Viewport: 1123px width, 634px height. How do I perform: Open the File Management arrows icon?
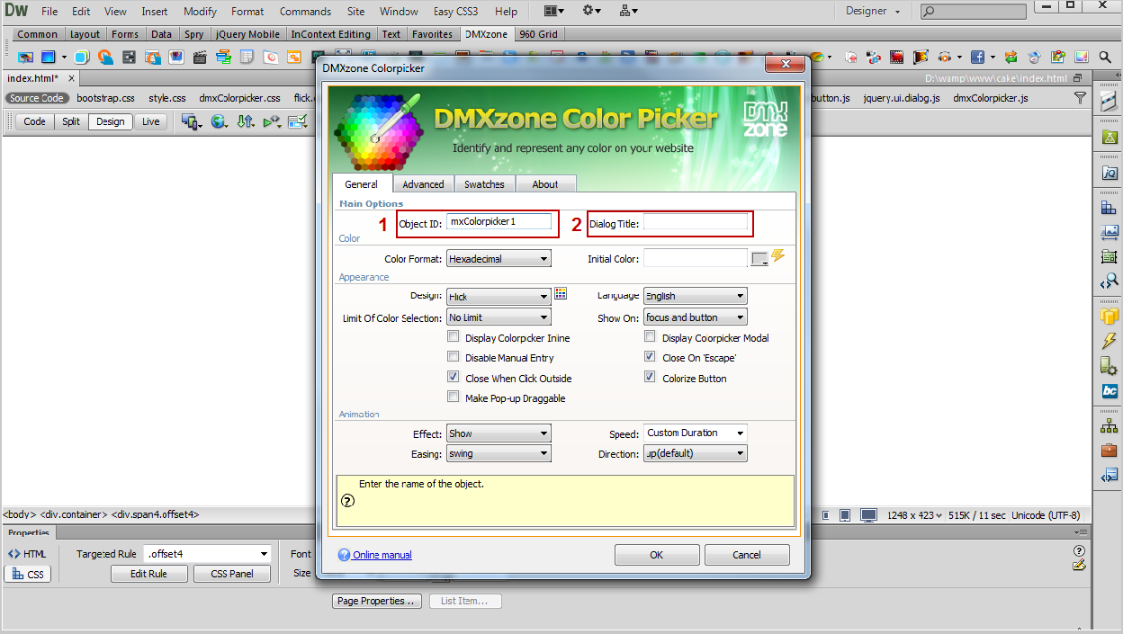click(246, 121)
